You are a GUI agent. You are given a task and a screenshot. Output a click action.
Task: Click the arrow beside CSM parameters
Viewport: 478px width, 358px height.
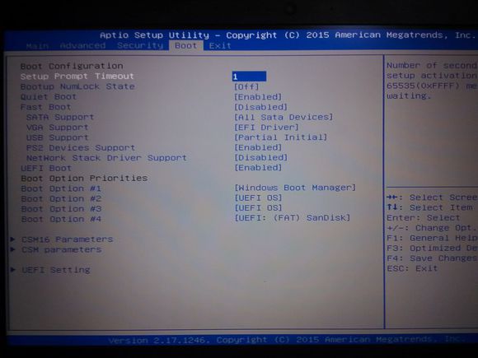pyautogui.click(x=13, y=249)
